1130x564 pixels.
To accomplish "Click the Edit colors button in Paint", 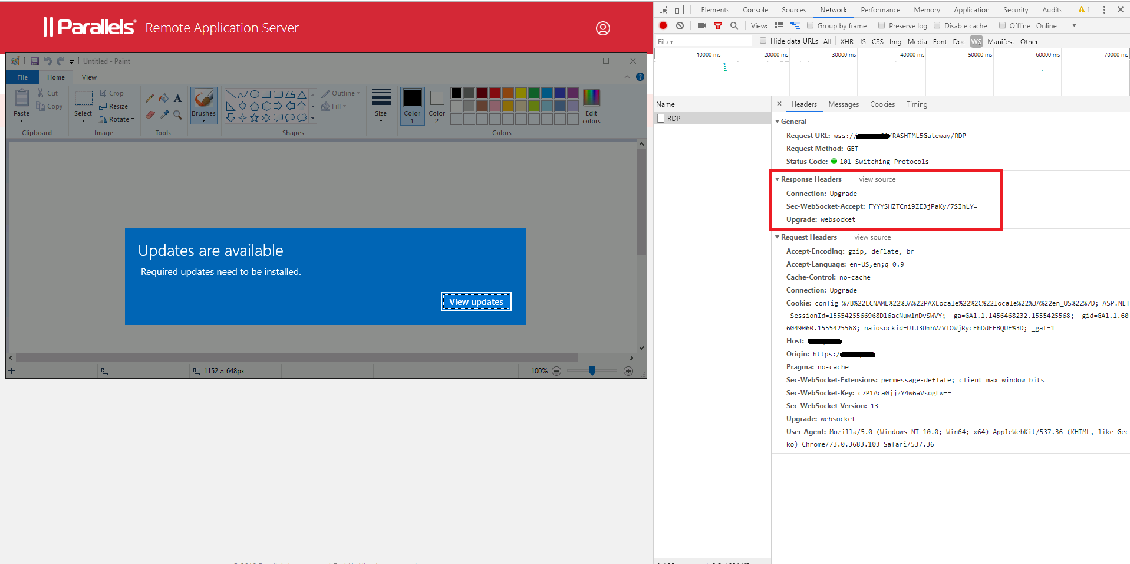I will (591, 106).
